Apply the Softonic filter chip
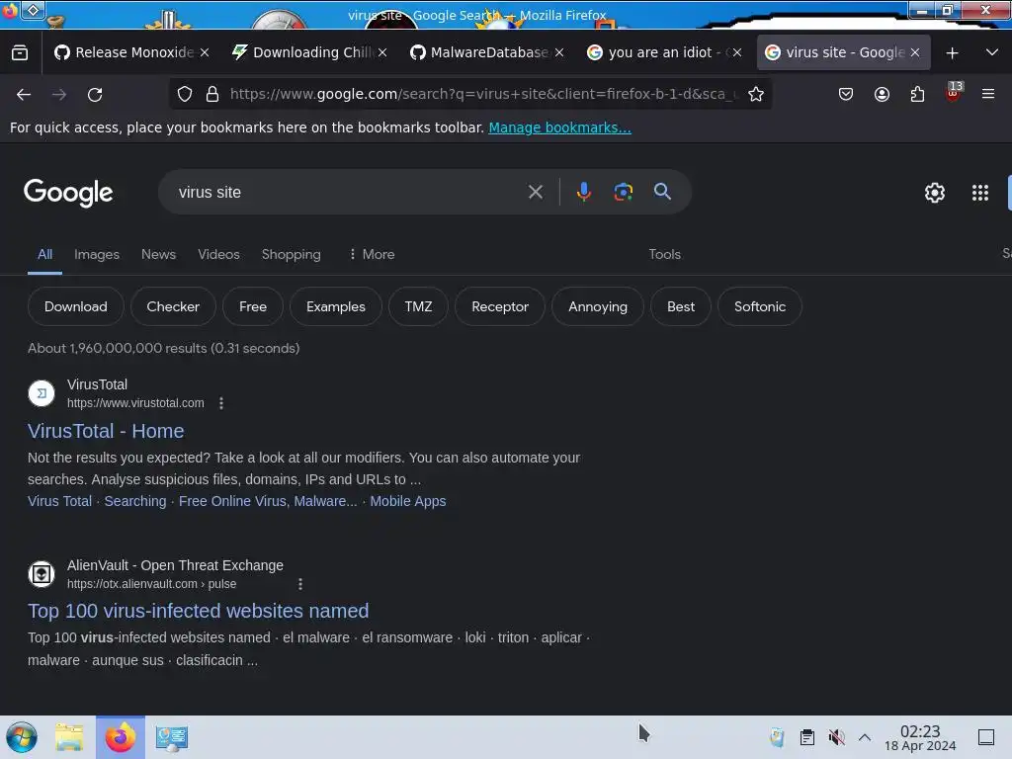Viewport: 1012px width, 759px height. point(760,306)
